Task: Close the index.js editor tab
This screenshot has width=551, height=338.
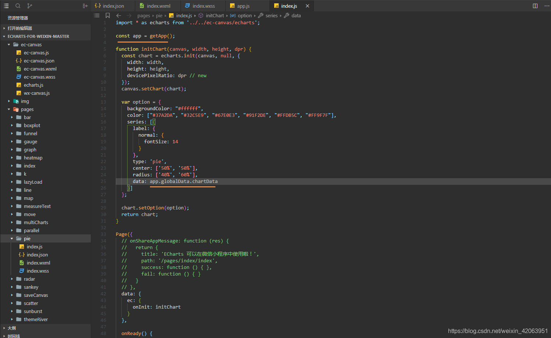Action: pos(307,6)
